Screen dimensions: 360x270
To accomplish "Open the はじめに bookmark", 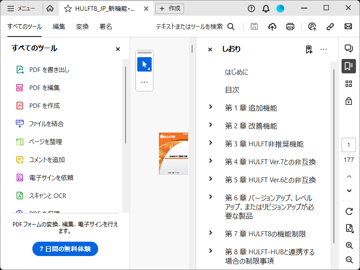I will pos(237,72).
